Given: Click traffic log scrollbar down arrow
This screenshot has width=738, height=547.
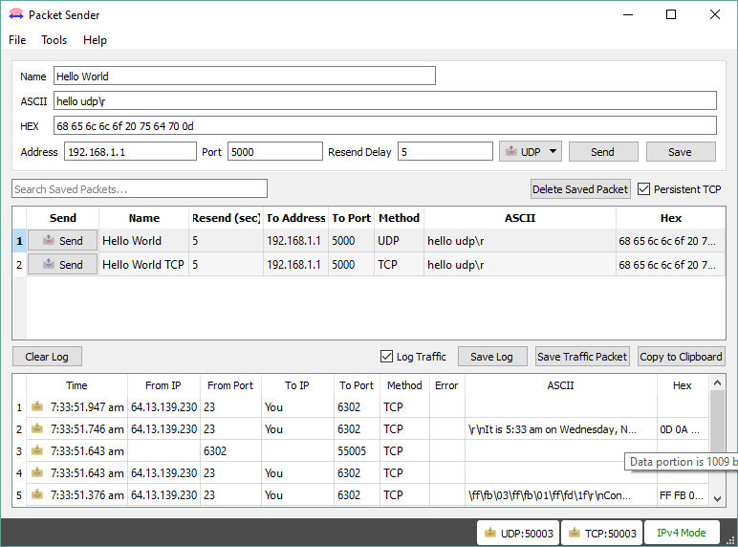Looking at the screenshot, I should (x=717, y=498).
